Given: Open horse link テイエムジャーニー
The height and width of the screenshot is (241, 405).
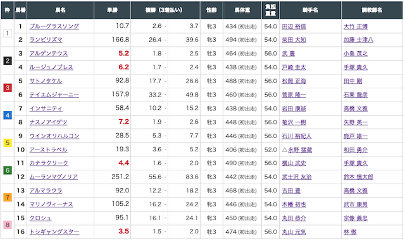Looking at the screenshot, I should [54, 95].
